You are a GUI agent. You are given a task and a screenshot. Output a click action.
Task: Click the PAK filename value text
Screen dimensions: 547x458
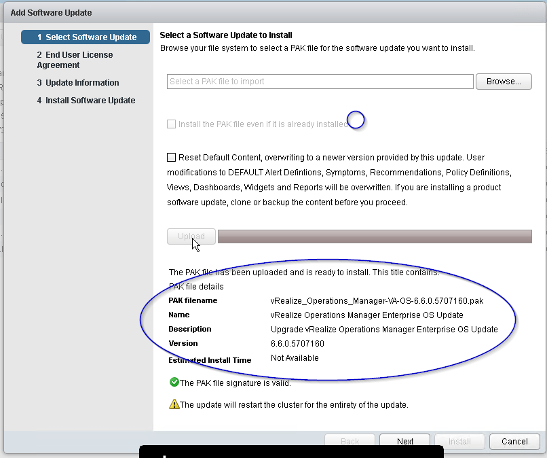(x=377, y=300)
